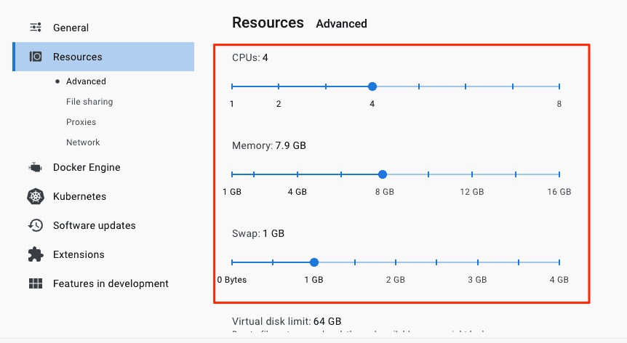Click the Memory slider handle near 8 GB
This screenshot has width=627, height=343.
coord(383,174)
